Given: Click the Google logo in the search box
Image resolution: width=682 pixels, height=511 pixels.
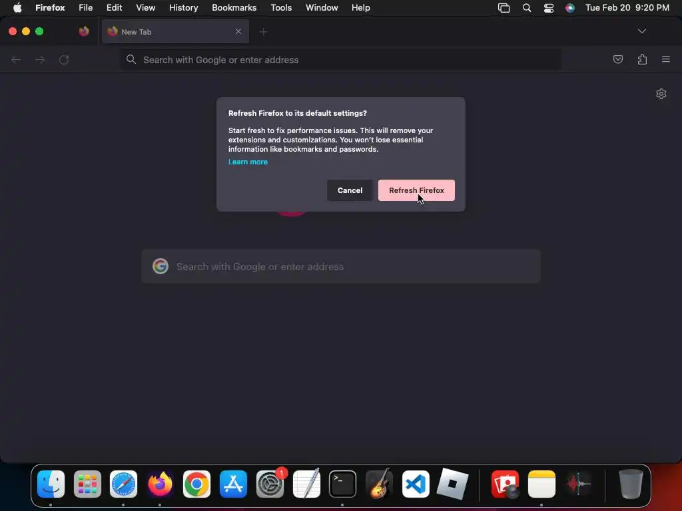Looking at the screenshot, I should 161,266.
